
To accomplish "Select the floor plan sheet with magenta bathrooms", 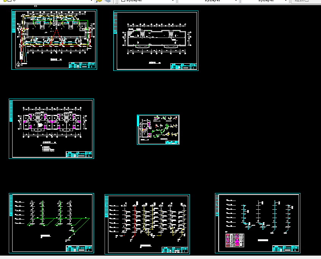I will 51,129.
